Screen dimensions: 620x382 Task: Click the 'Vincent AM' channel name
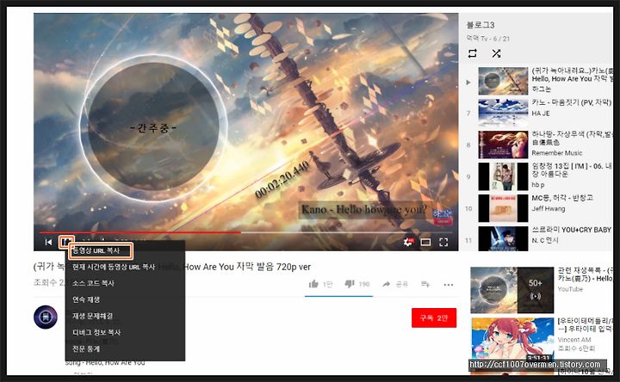(574, 340)
